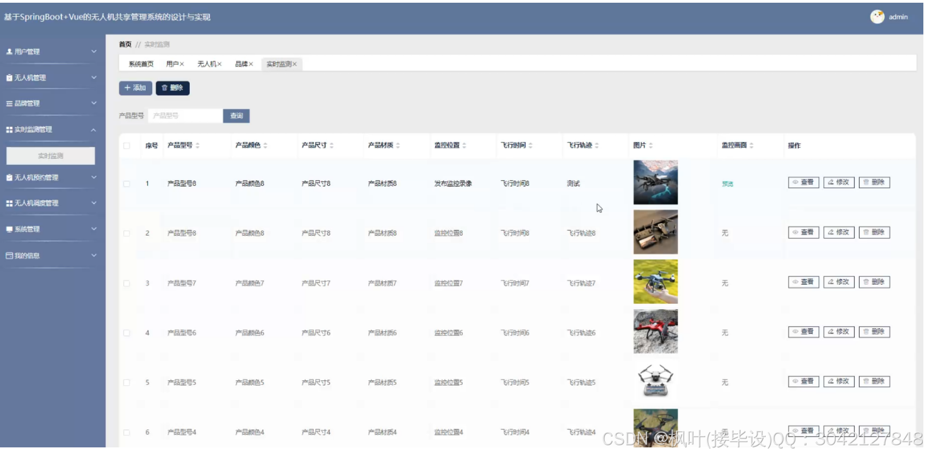Click 修改 for row 监控位置8
This screenshot has width=925, height=455.
[839, 232]
